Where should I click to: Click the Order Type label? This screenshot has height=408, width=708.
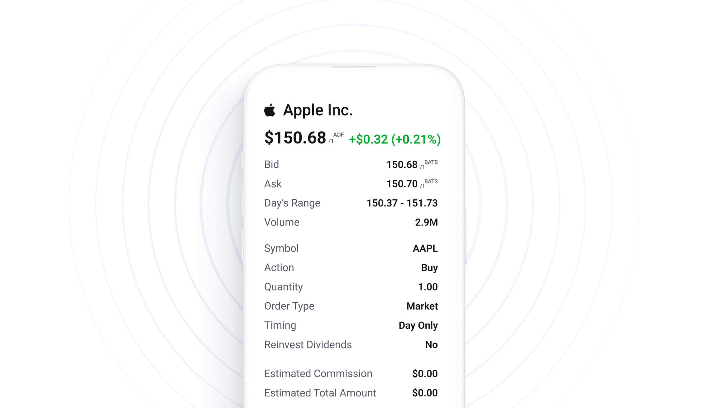[x=289, y=306]
